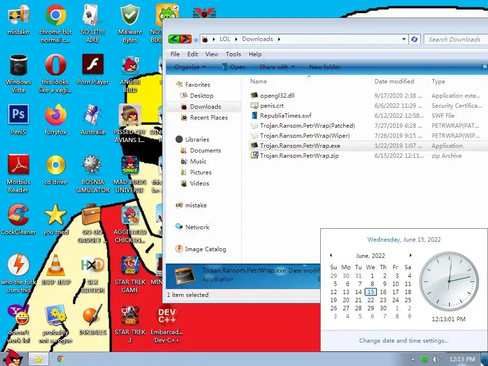This screenshot has width=488, height=366.
Task: Refresh the Downloads folder view
Action: click(x=414, y=39)
